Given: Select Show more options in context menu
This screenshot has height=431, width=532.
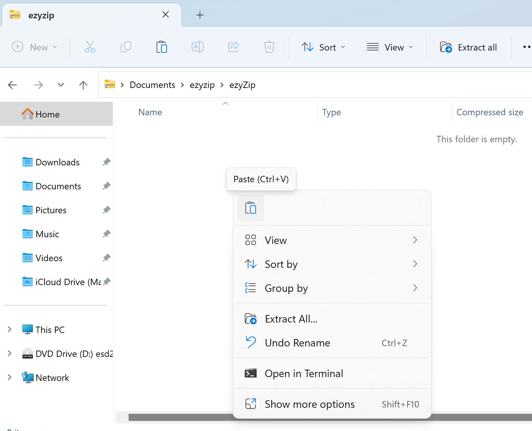Looking at the screenshot, I should pyautogui.click(x=309, y=404).
